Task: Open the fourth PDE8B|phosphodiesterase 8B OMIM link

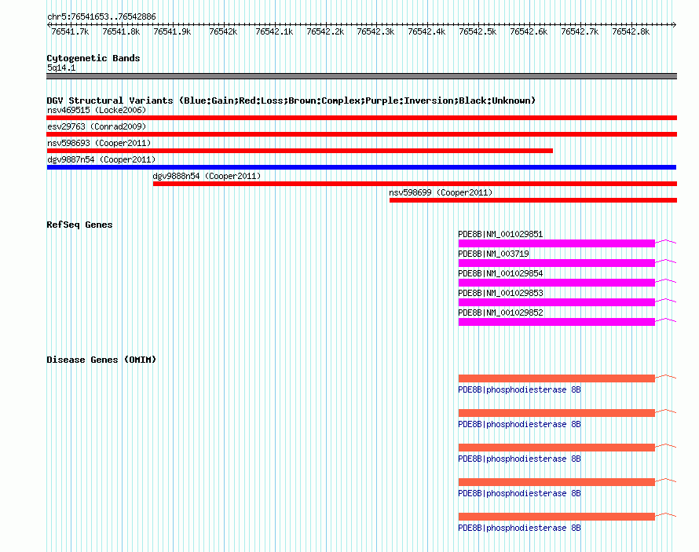Action: 519,493
